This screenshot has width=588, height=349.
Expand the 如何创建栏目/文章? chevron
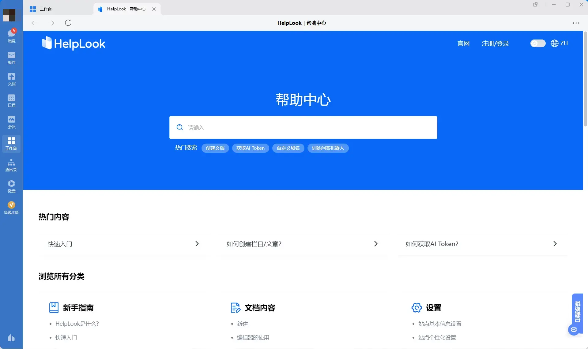tap(376, 244)
